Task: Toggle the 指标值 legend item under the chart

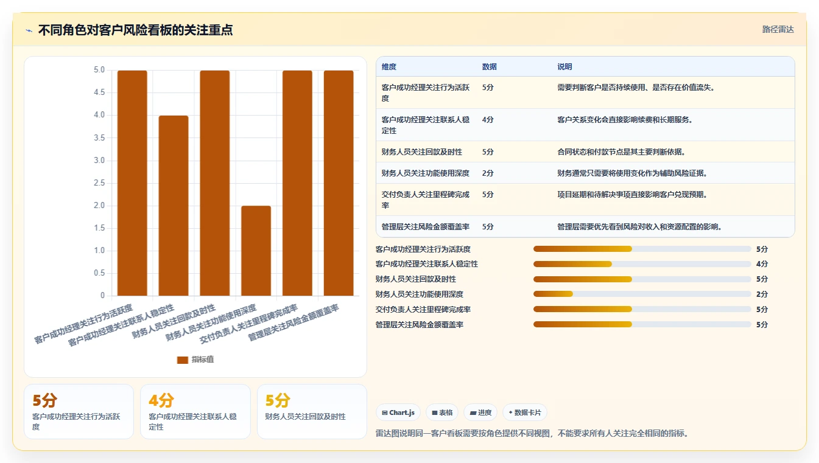Action: [x=195, y=360]
